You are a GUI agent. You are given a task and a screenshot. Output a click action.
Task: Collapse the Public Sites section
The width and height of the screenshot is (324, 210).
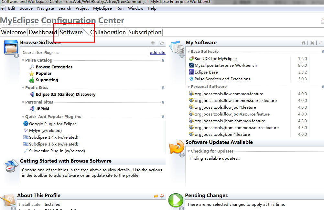tap(23, 88)
